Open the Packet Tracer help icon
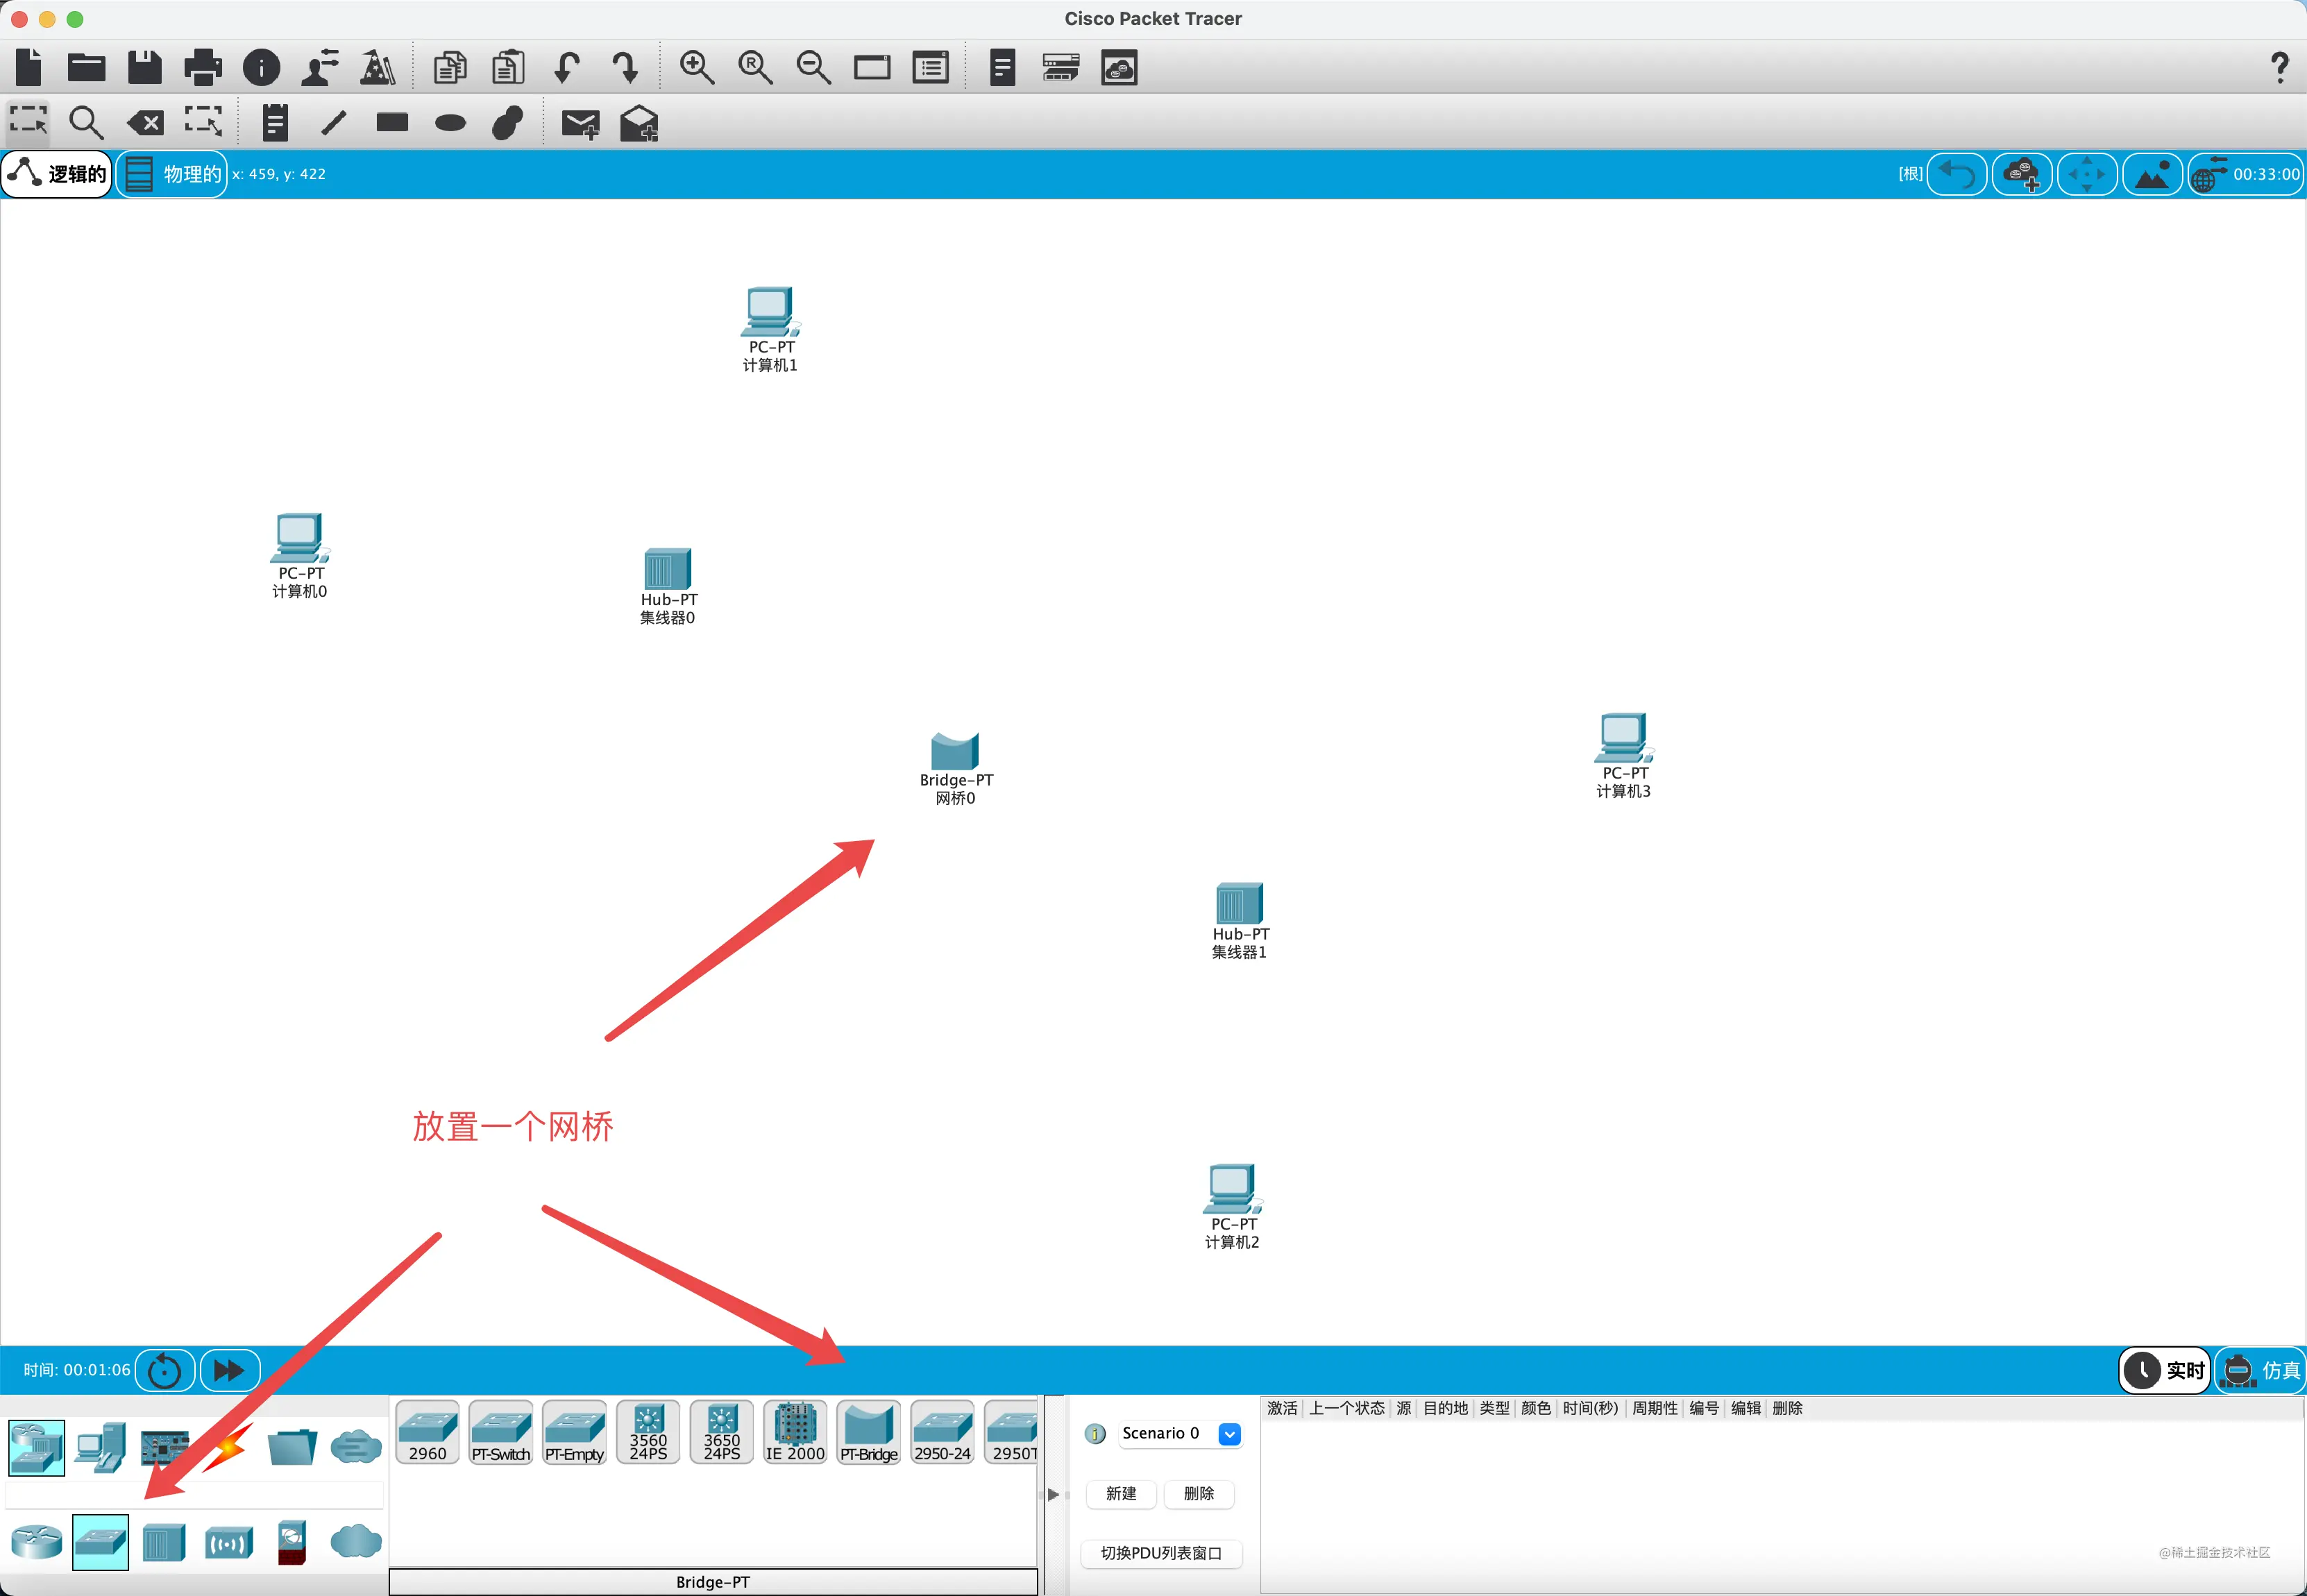Screen dimensions: 2307x1596 (2279, 67)
